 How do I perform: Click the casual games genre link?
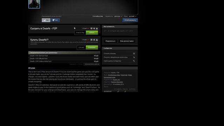pos(110,77)
